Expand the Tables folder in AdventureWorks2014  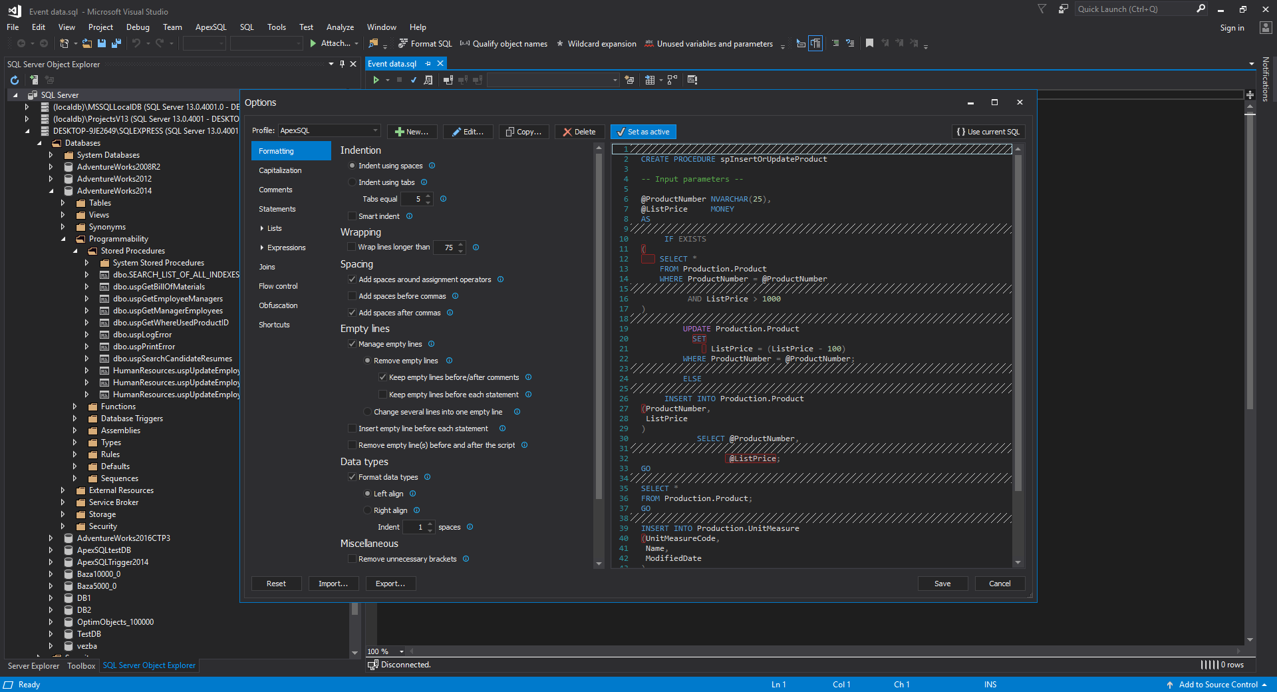pyautogui.click(x=63, y=203)
